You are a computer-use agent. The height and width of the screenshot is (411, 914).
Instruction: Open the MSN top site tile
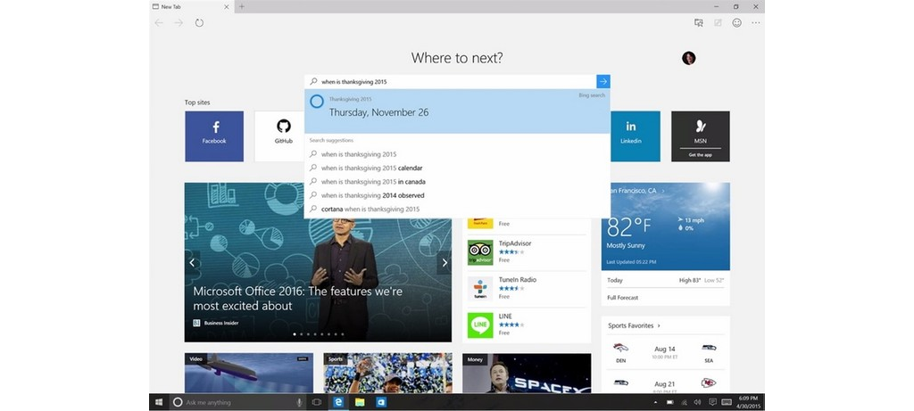[x=700, y=136]
